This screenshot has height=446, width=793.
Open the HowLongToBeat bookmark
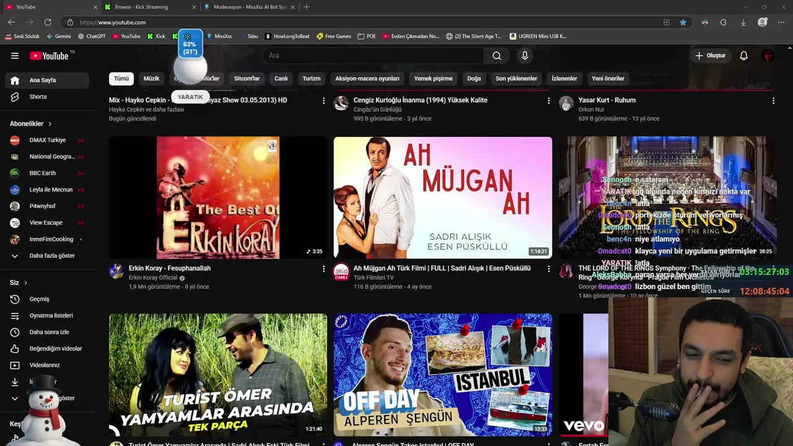(x=287, y=37)
